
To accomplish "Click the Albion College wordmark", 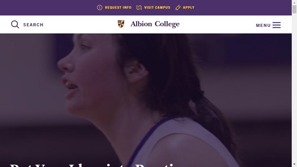I will click(155, 24).
